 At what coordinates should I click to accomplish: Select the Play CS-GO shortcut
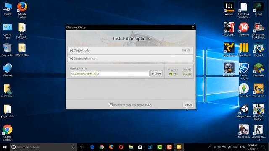258,91
